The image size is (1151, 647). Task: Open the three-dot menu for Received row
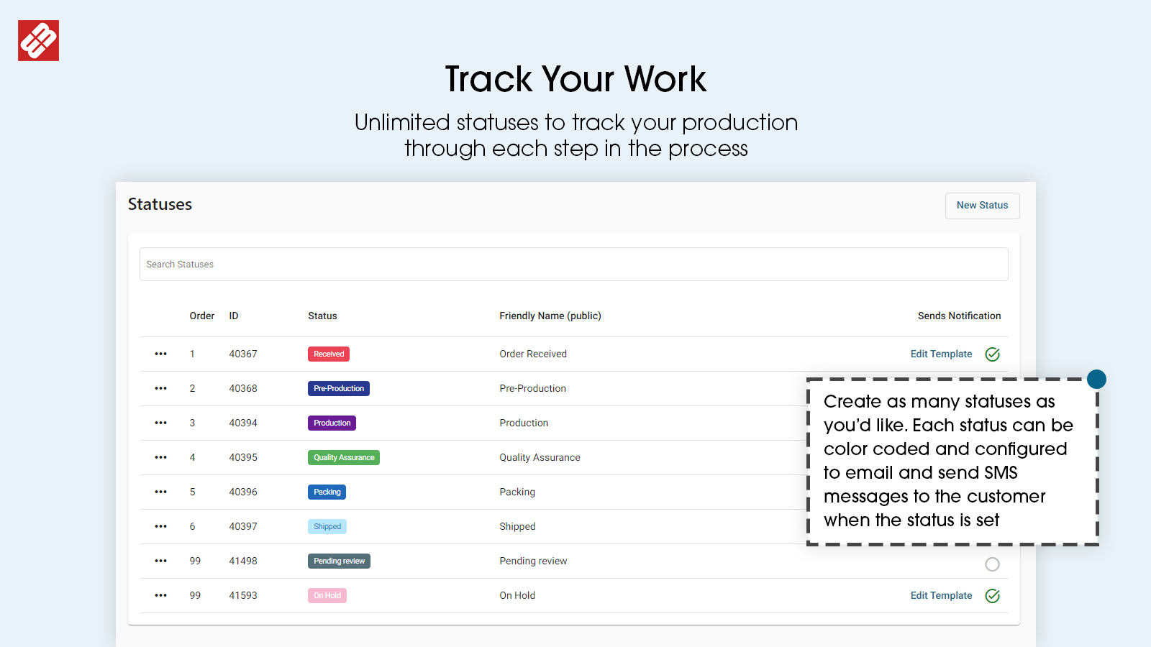(160, 354)
